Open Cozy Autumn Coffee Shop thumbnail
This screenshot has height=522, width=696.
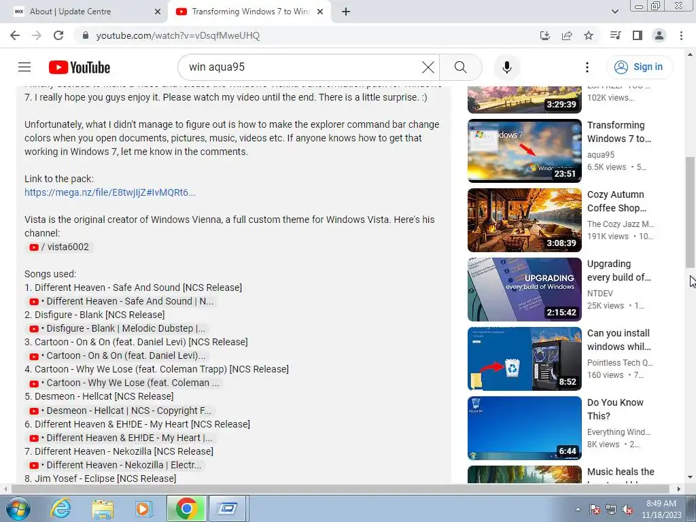point(524,220)
